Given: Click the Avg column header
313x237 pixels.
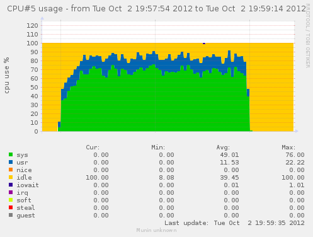Looking at the screenshot, I should coord(223,147).
